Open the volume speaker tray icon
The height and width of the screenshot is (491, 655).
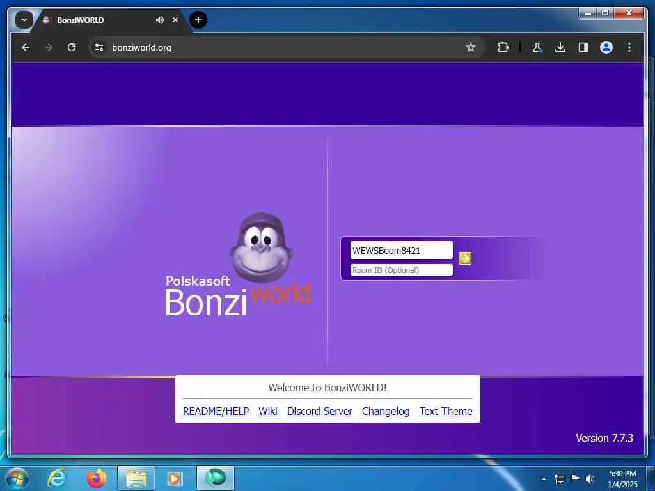click(590, 479)
